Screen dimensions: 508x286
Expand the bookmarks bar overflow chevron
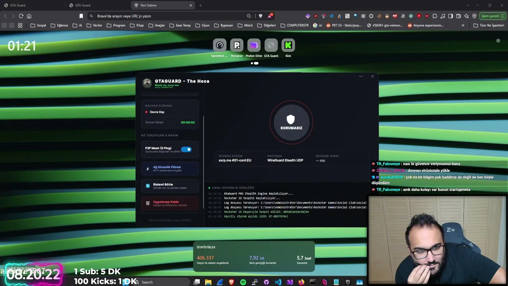463,25
